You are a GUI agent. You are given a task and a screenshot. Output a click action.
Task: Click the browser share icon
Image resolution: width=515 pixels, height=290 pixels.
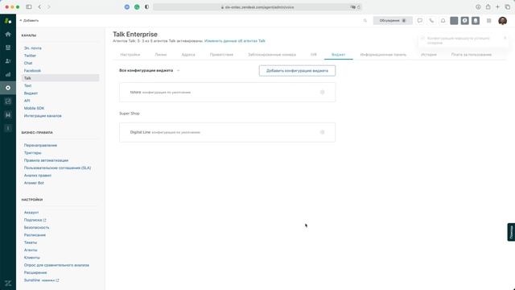[488, 6]
